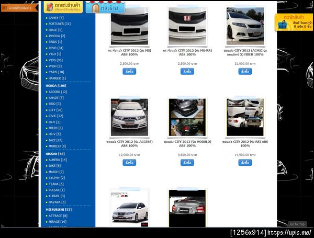The width and height of the screenshot is (314, 238).
Task: Open the MITSUBISHI [53] brand heading
Action: click(x=59, y=210)
